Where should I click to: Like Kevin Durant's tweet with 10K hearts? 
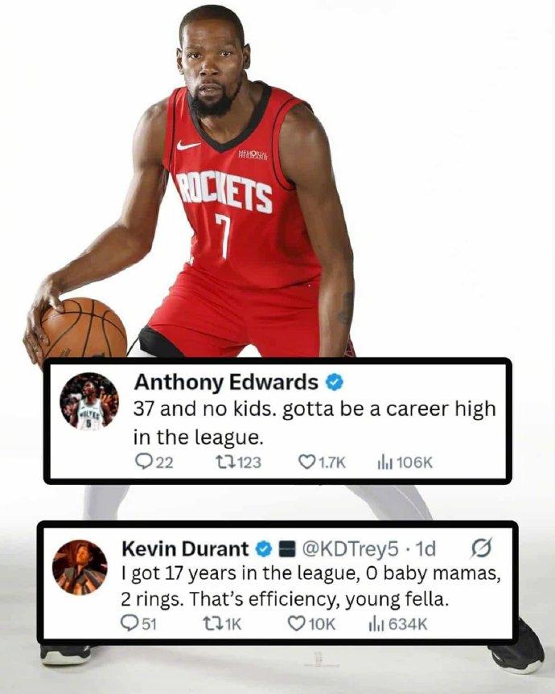[296, 623]
